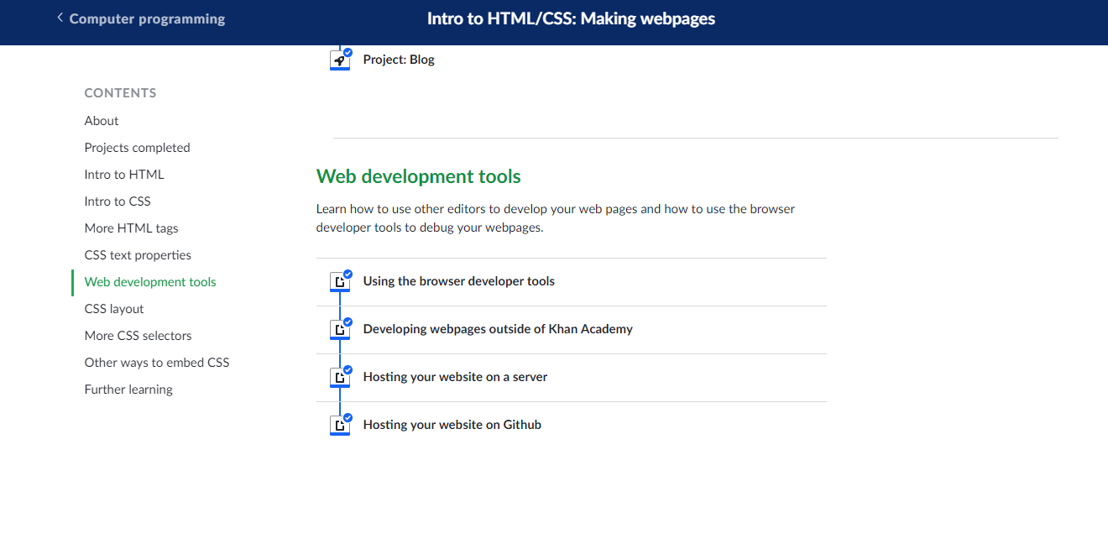Open Developing webpages outside of Khan Academy
1108x544 pixels.
coord(498,329)
